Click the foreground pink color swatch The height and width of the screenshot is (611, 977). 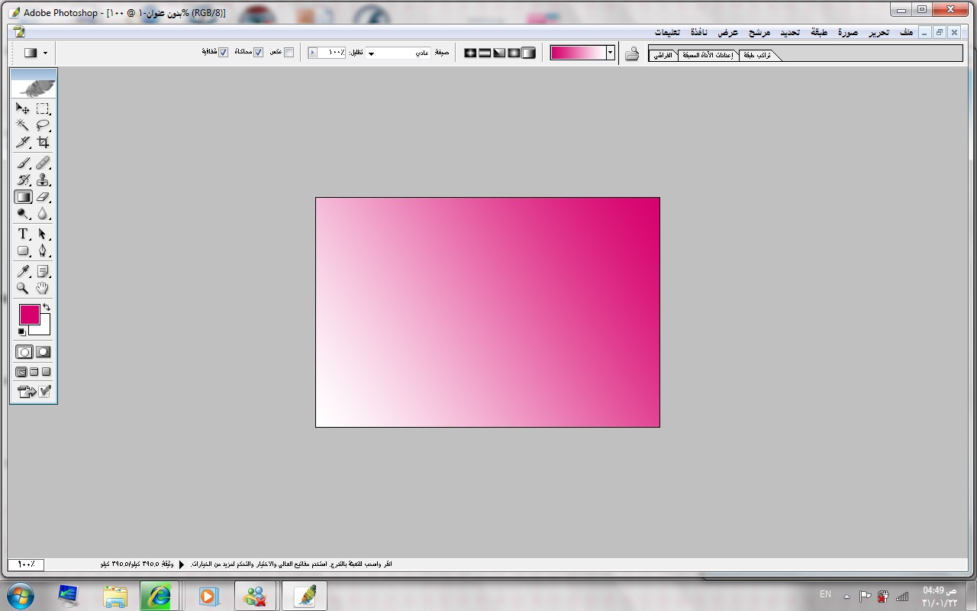tap(29, 314)
